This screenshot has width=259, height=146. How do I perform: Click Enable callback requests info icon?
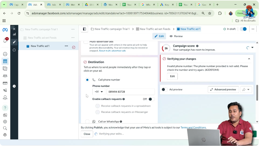pyautogui.click(x=124, y=99)
